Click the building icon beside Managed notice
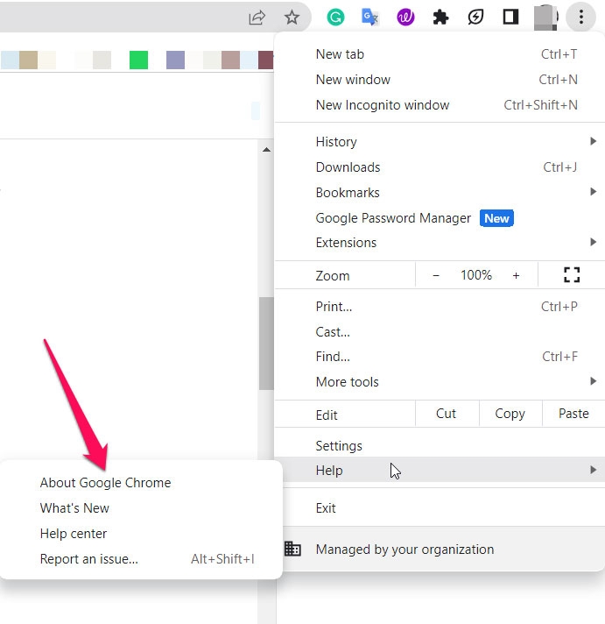This screenshot has width=605, height=624. point(293,550)
